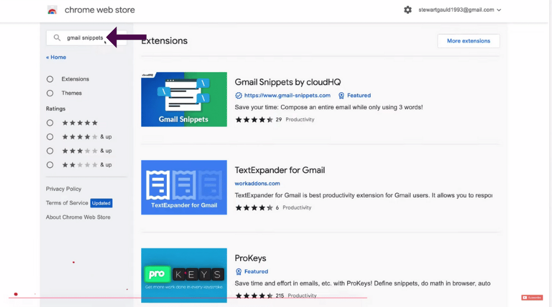The height and width of the screenshot is (307, 552).
Task: Select the Themes radio button
Action: [x=50, y=93]
